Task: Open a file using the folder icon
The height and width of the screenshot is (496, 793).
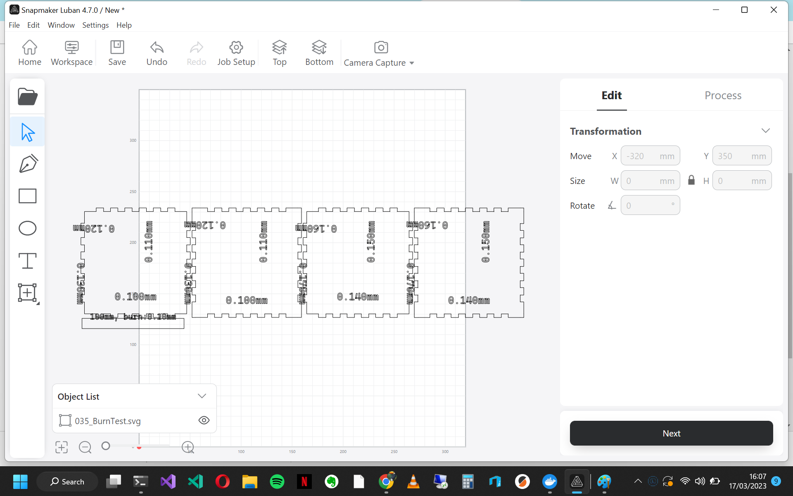Action: (27, 96)
